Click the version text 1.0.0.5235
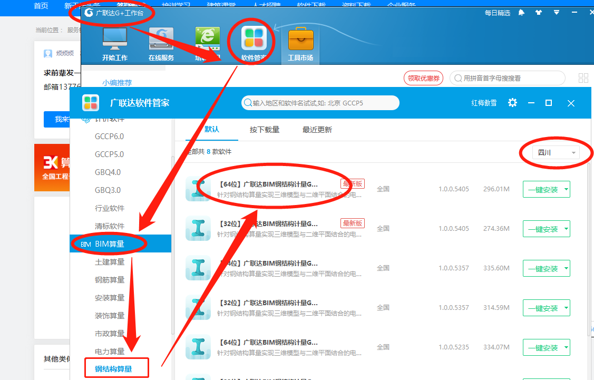 pyautogui.click(x=453, y=347)
